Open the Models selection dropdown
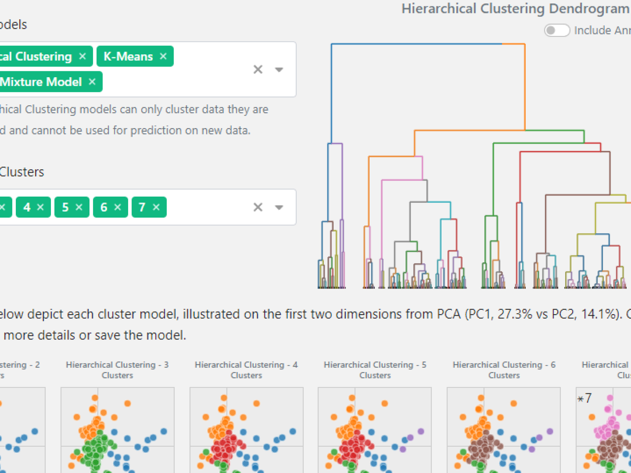 (279, 69)
